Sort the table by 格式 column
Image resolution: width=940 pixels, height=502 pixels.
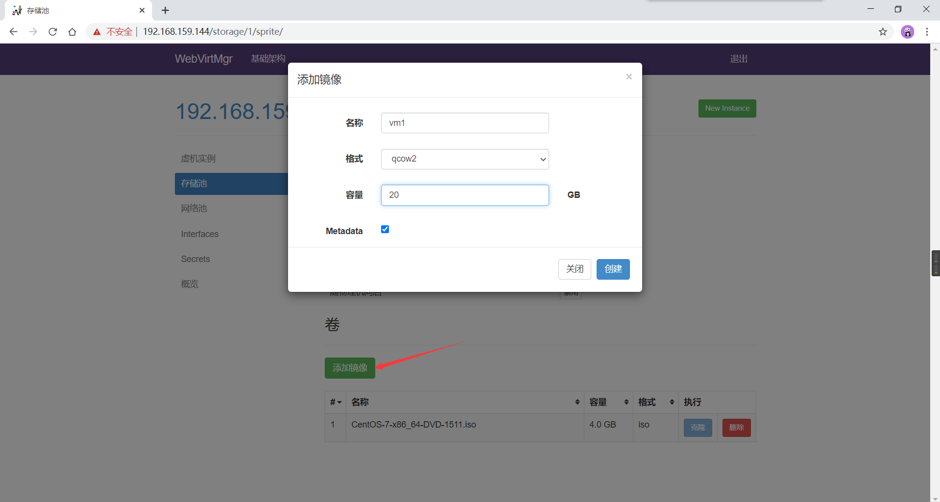pyautogui.click(x=656, y=402)
